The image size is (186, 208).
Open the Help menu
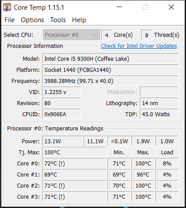pos(79,20)
